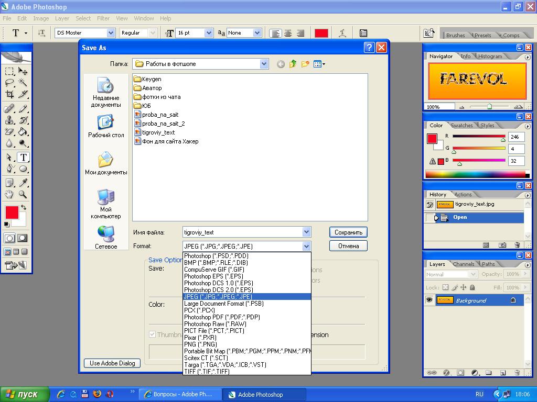Select the Blur tool
The image size is (537, 402).
(x=9, y=142)
